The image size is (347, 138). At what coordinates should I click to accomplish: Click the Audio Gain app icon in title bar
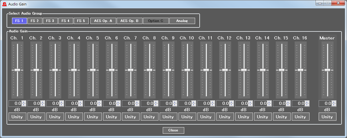(x=4, y=4)
